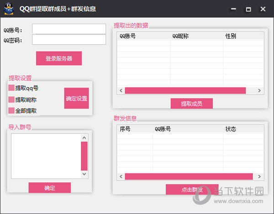Click right arrow of 群发信息 horizontal scrollbar
Viewport: 274px width, 214px height.
[x=259, y=177]
